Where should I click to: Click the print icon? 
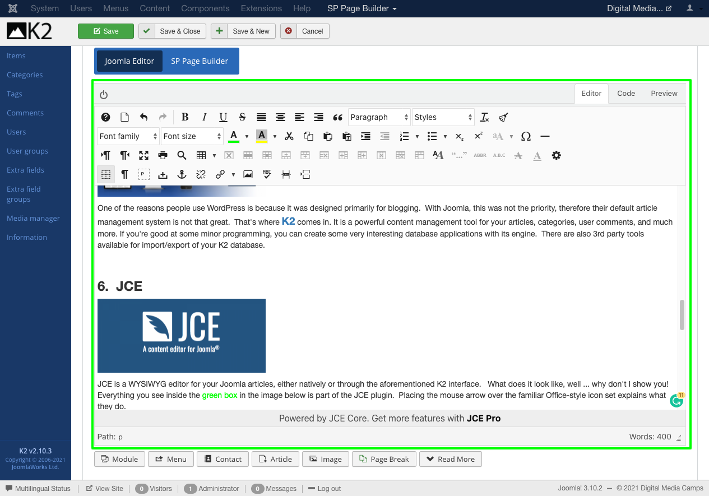[x=163, y=155]
